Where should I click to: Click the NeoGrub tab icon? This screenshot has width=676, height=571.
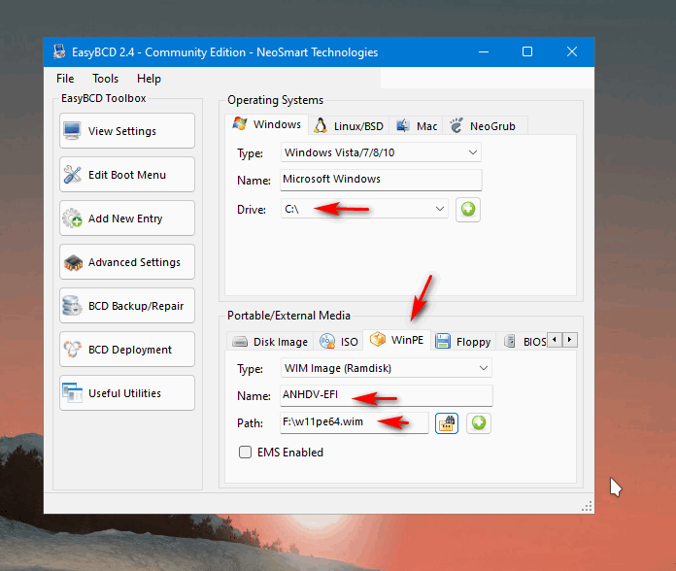456,125
